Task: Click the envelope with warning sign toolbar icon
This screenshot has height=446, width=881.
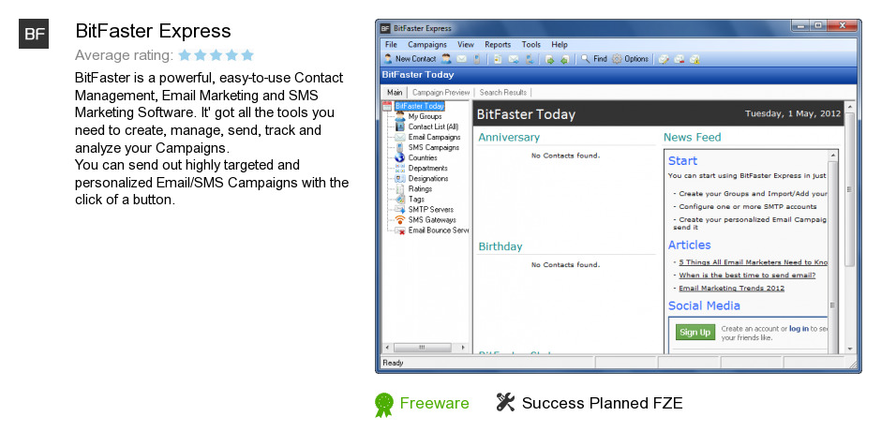Action: [695, 58]
